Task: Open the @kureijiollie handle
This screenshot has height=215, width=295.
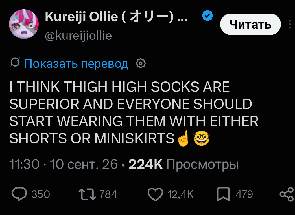Action: [x=78, y=36]
